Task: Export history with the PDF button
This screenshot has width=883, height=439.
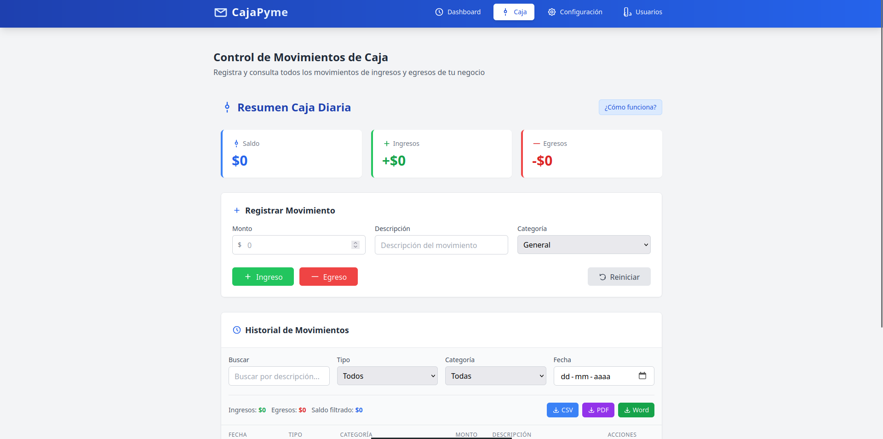Action: click(x=598, y=410)
